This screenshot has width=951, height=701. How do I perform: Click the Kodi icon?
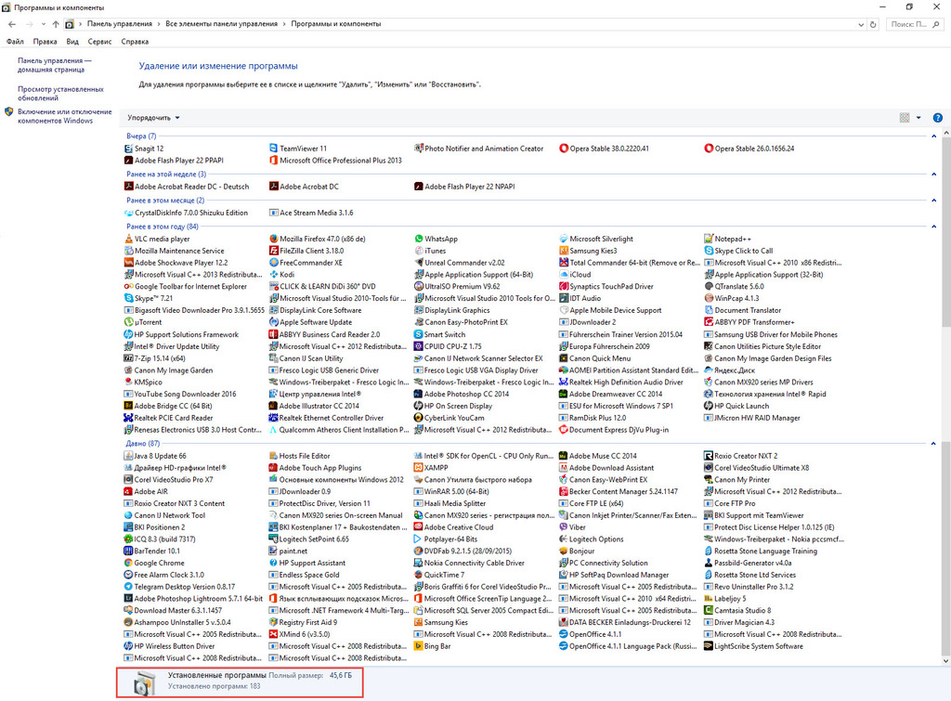pyautogui.click(x=274, y=275)
